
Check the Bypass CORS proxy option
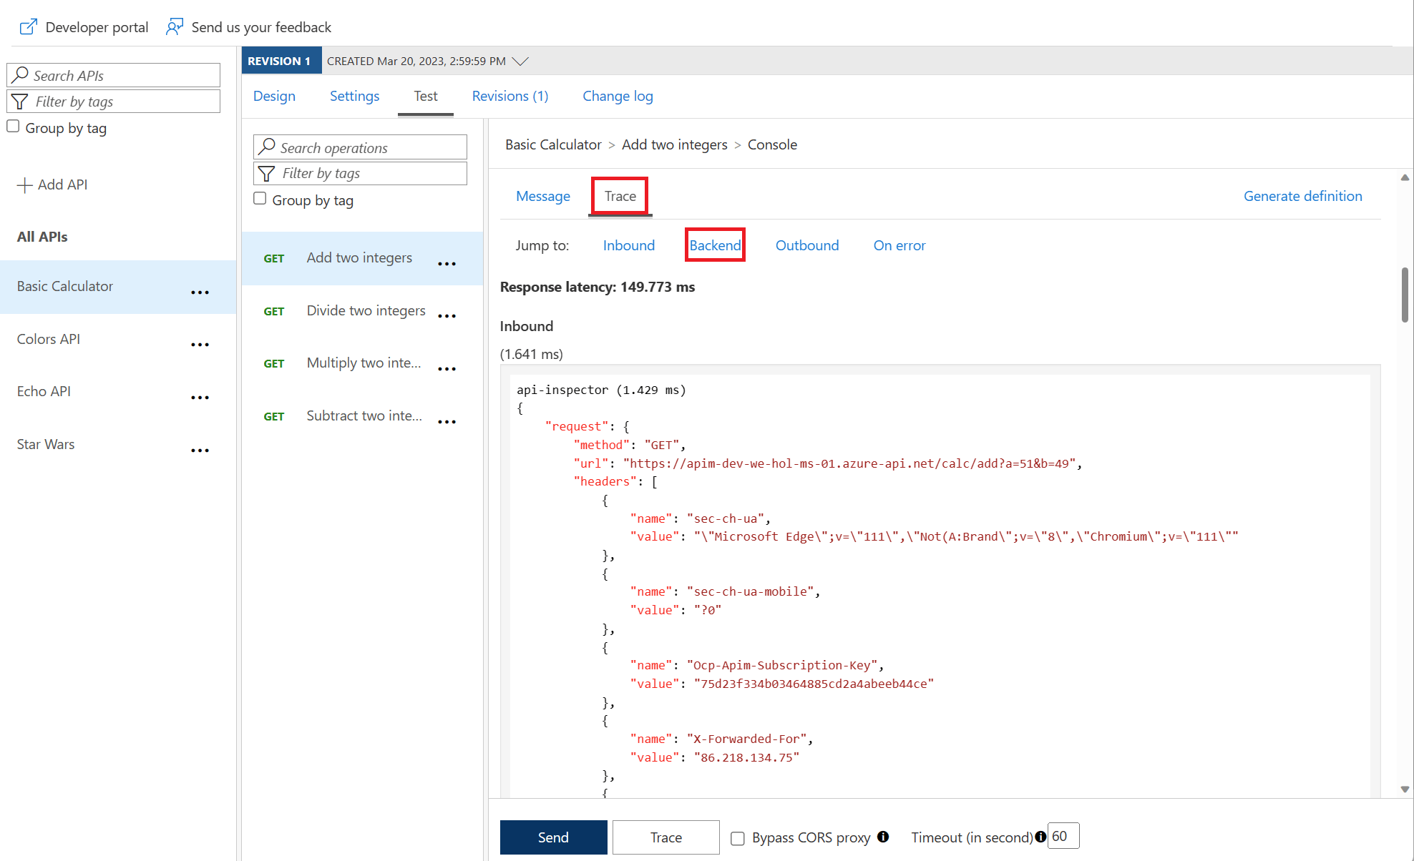click(738, 837)
